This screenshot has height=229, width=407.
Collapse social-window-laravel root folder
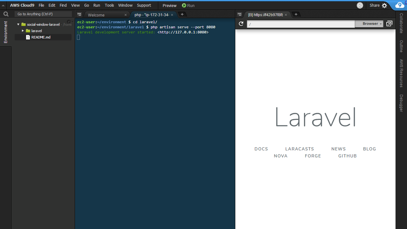tap(18, 24)
